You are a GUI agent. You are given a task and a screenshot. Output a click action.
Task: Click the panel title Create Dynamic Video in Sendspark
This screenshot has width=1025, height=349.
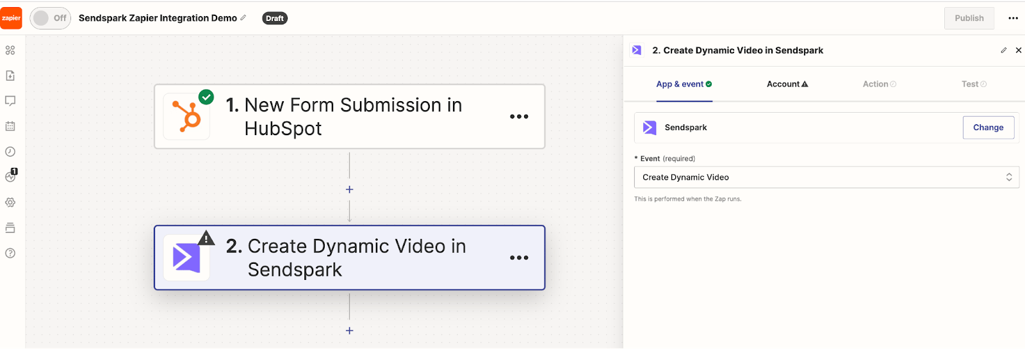tap(738, 50)
